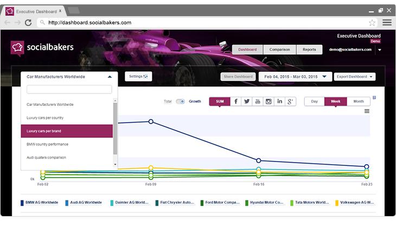Click the dropdown list scrollbar thumb
The height and width of the screenshot is (228, 396).
pos(115,129)
